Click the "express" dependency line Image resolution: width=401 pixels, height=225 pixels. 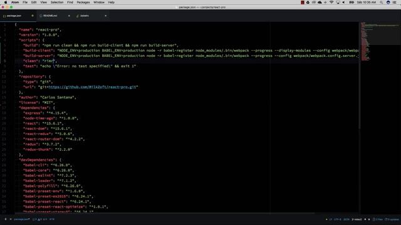point(45,113)
